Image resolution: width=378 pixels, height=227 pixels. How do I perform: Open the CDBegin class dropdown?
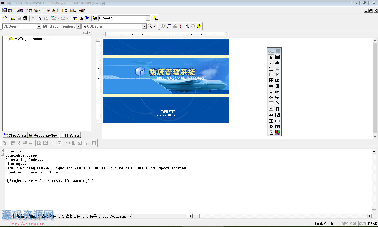tap(39, 27)
